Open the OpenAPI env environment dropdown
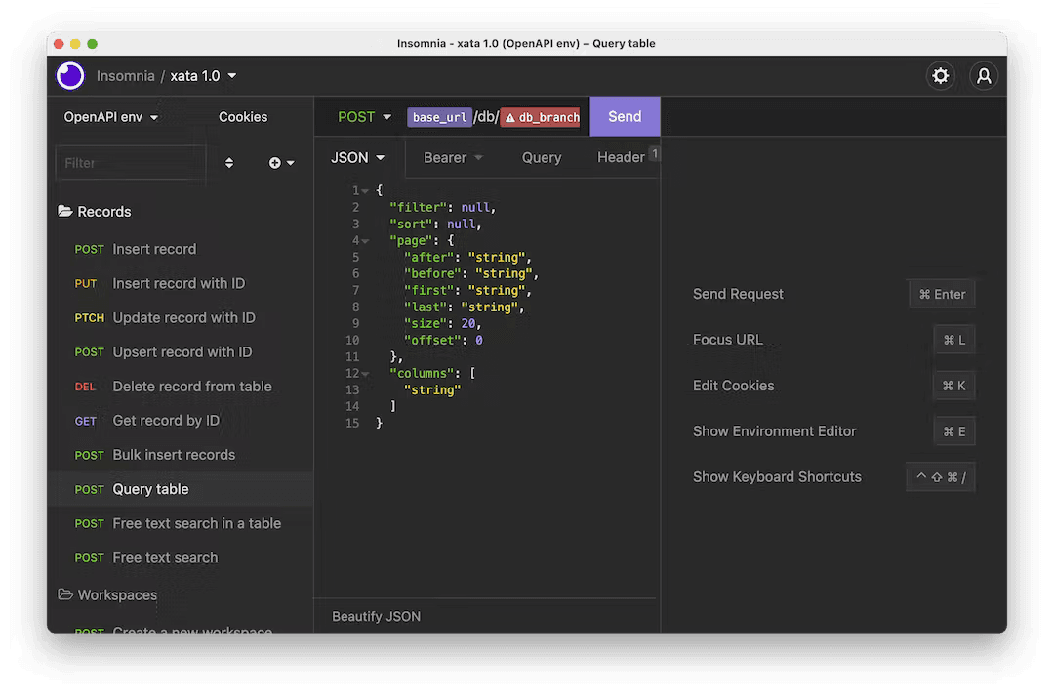The width and height of the screenshot is (1054, 695). 111,117
